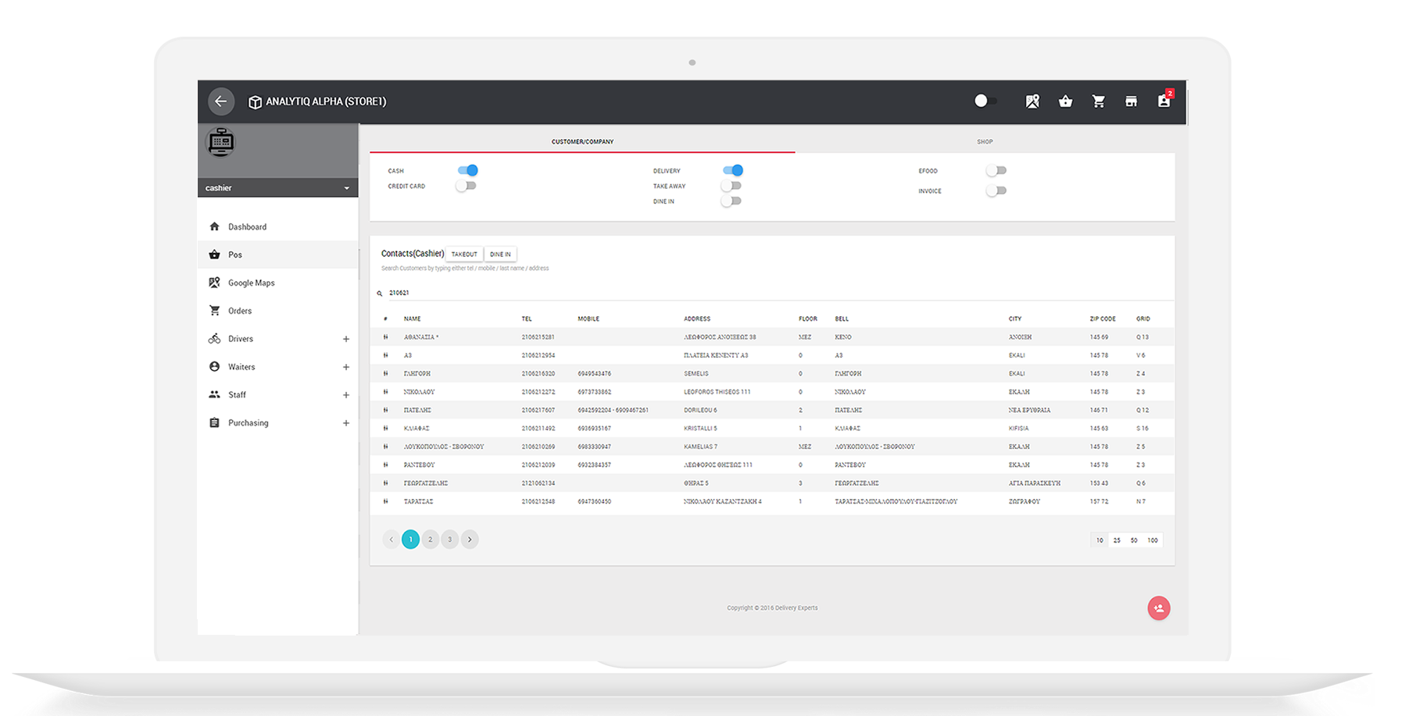Click the red add customer floating button
Screen dimensions: 1409x716
click(1158, 608)
